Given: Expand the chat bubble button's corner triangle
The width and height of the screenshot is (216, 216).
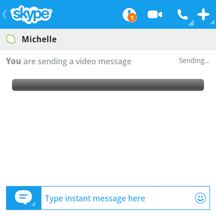Looking at the screenshot, I should 33,204.
